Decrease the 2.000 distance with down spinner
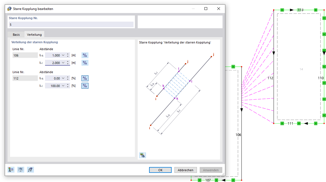The image size is (326, 182). [x=68, y=64]
